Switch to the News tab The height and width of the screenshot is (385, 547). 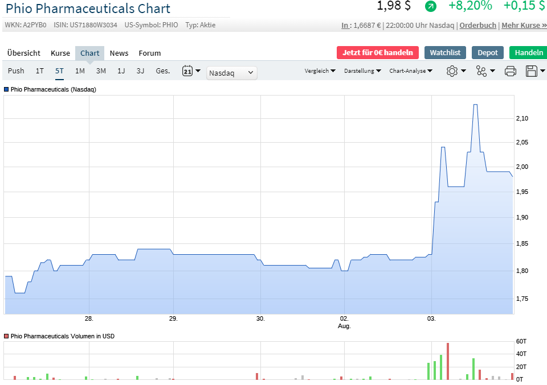(x=119, y=53)
